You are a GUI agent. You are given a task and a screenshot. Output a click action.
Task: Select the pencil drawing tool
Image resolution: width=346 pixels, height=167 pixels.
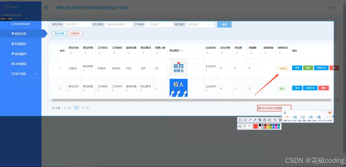[x=255, y=120]
